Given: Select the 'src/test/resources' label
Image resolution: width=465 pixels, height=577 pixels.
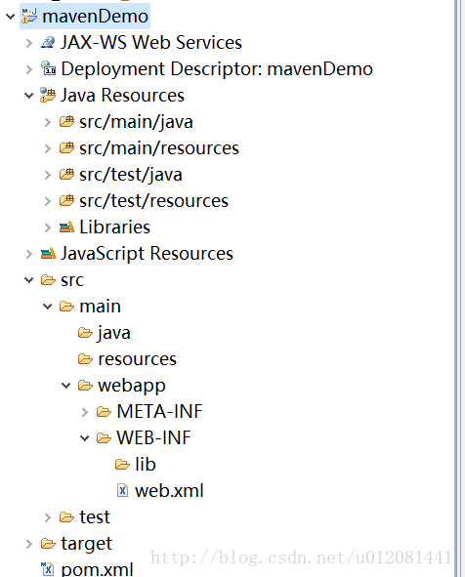Looking at the screenshot, I should point(154,201).
